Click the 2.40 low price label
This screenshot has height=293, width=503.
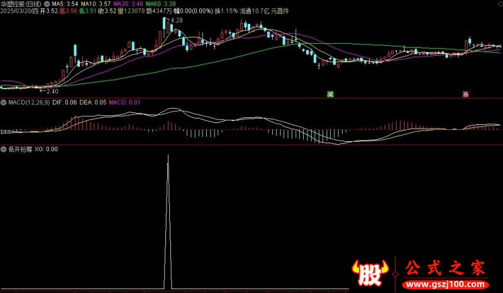(x=52, y=92)
